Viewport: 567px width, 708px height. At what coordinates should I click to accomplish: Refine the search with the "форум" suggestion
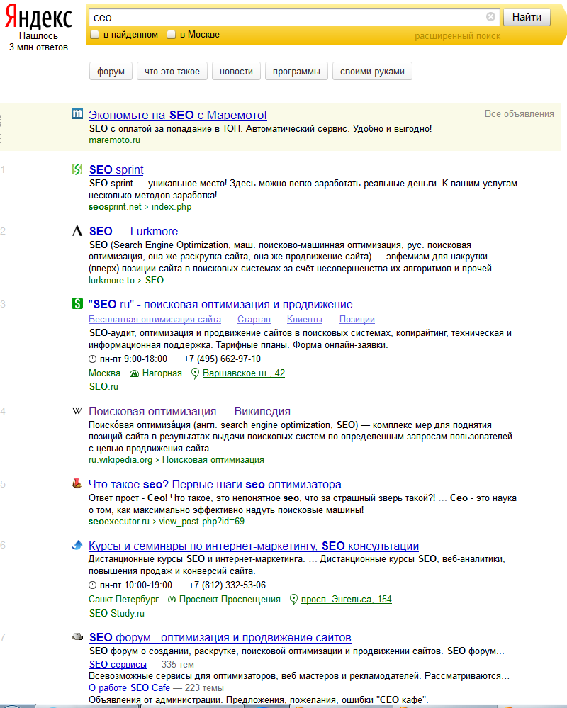(111, 72)
